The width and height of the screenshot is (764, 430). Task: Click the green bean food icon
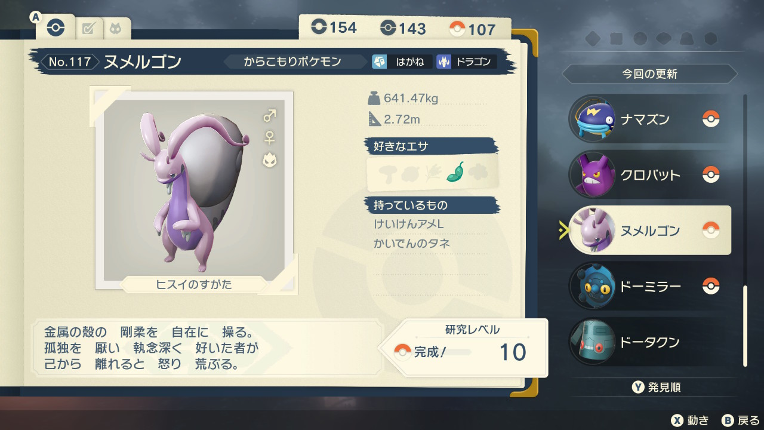455,173
